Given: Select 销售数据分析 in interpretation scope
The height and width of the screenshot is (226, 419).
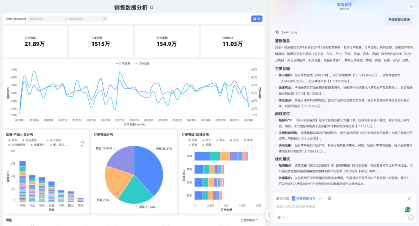Looking at the screenshot, I should [304, 198].
